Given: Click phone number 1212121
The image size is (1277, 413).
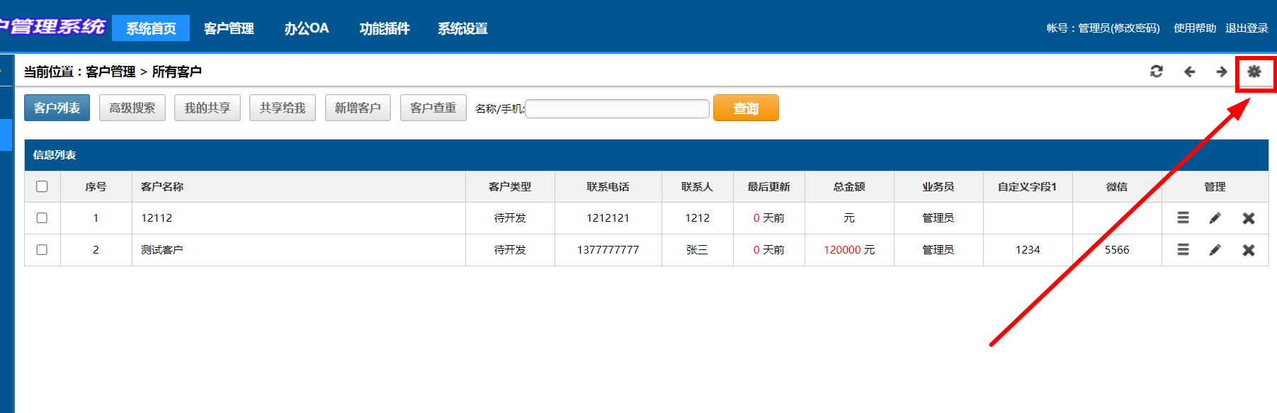Looking at the screenshot, I should [x=608, y=218].
